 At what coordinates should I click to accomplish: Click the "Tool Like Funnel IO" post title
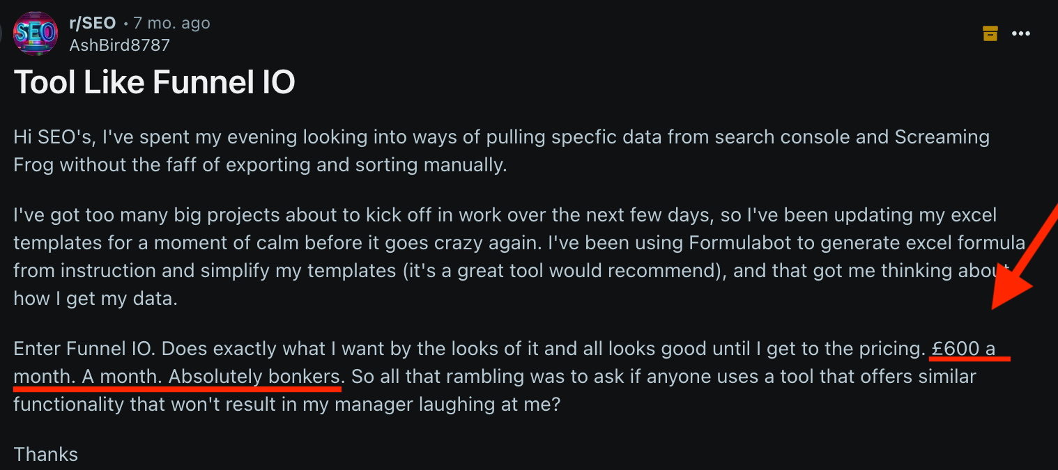(154, 83)
